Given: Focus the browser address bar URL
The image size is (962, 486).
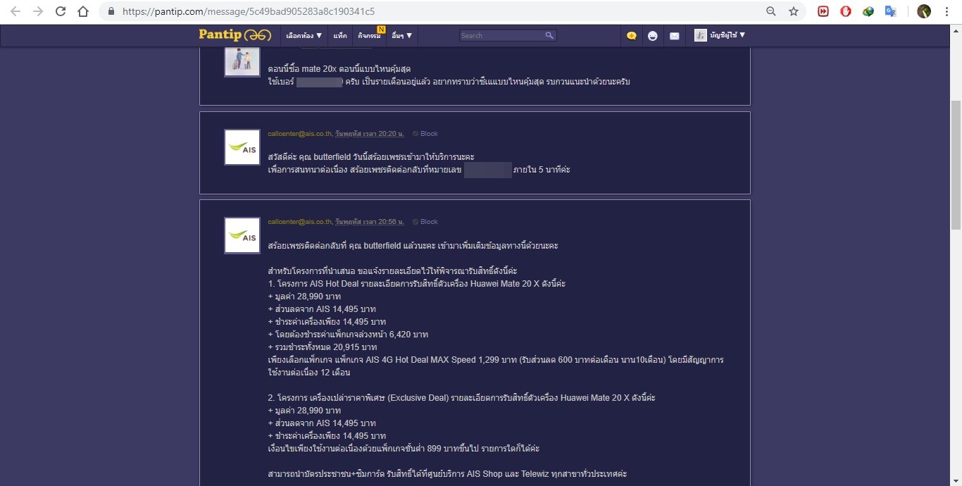Looking at the screenshot, I should click(x=249, y=11).
